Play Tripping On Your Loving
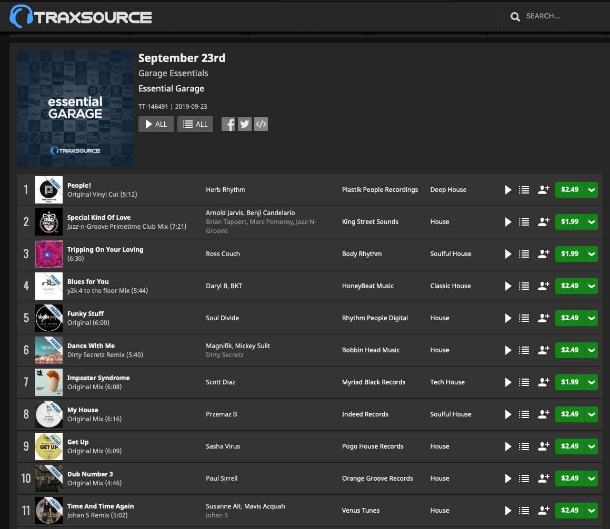 pyautogui.click(x=508, y=254)
